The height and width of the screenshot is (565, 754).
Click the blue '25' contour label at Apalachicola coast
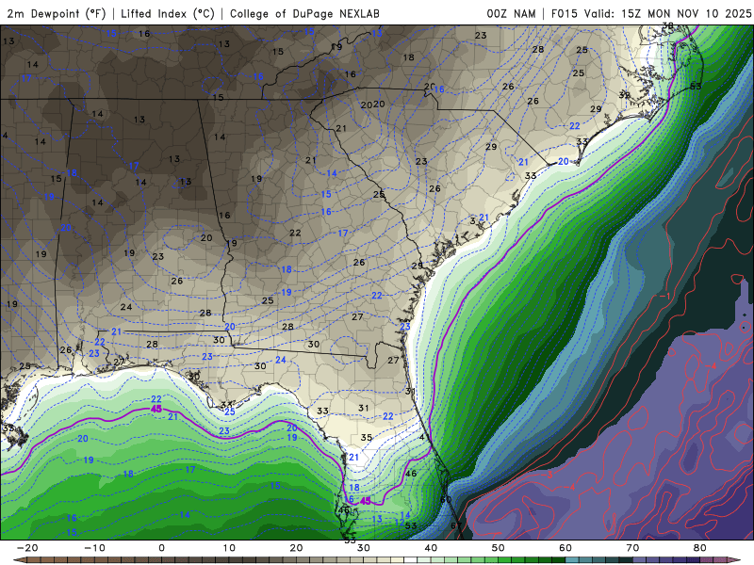point(229,412)
